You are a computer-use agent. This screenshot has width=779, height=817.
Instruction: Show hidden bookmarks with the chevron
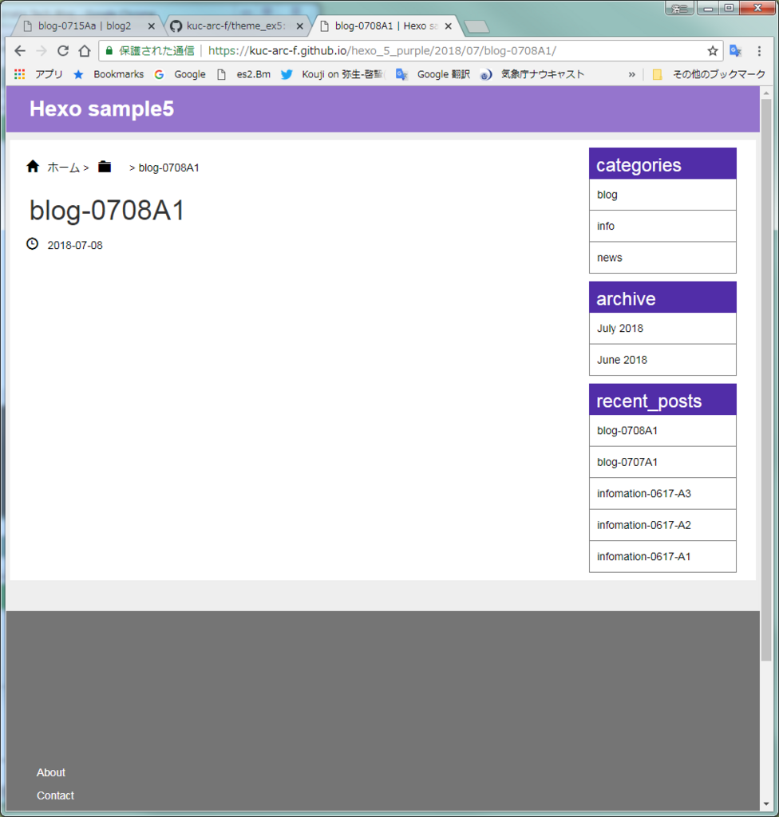tap(631, 74)
